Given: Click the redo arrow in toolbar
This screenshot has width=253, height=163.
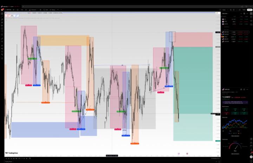Looking at the screenshot, I should point(61,10).
